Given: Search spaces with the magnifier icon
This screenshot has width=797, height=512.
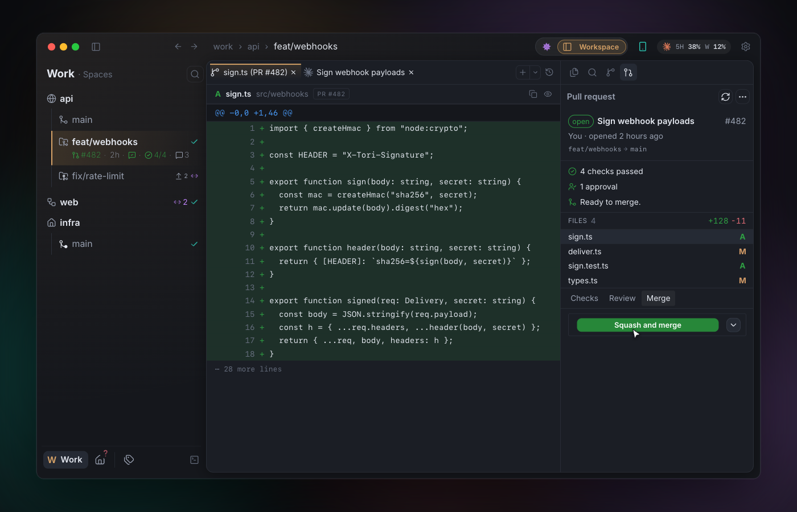Looking at the screenshot, I should 195,74.
